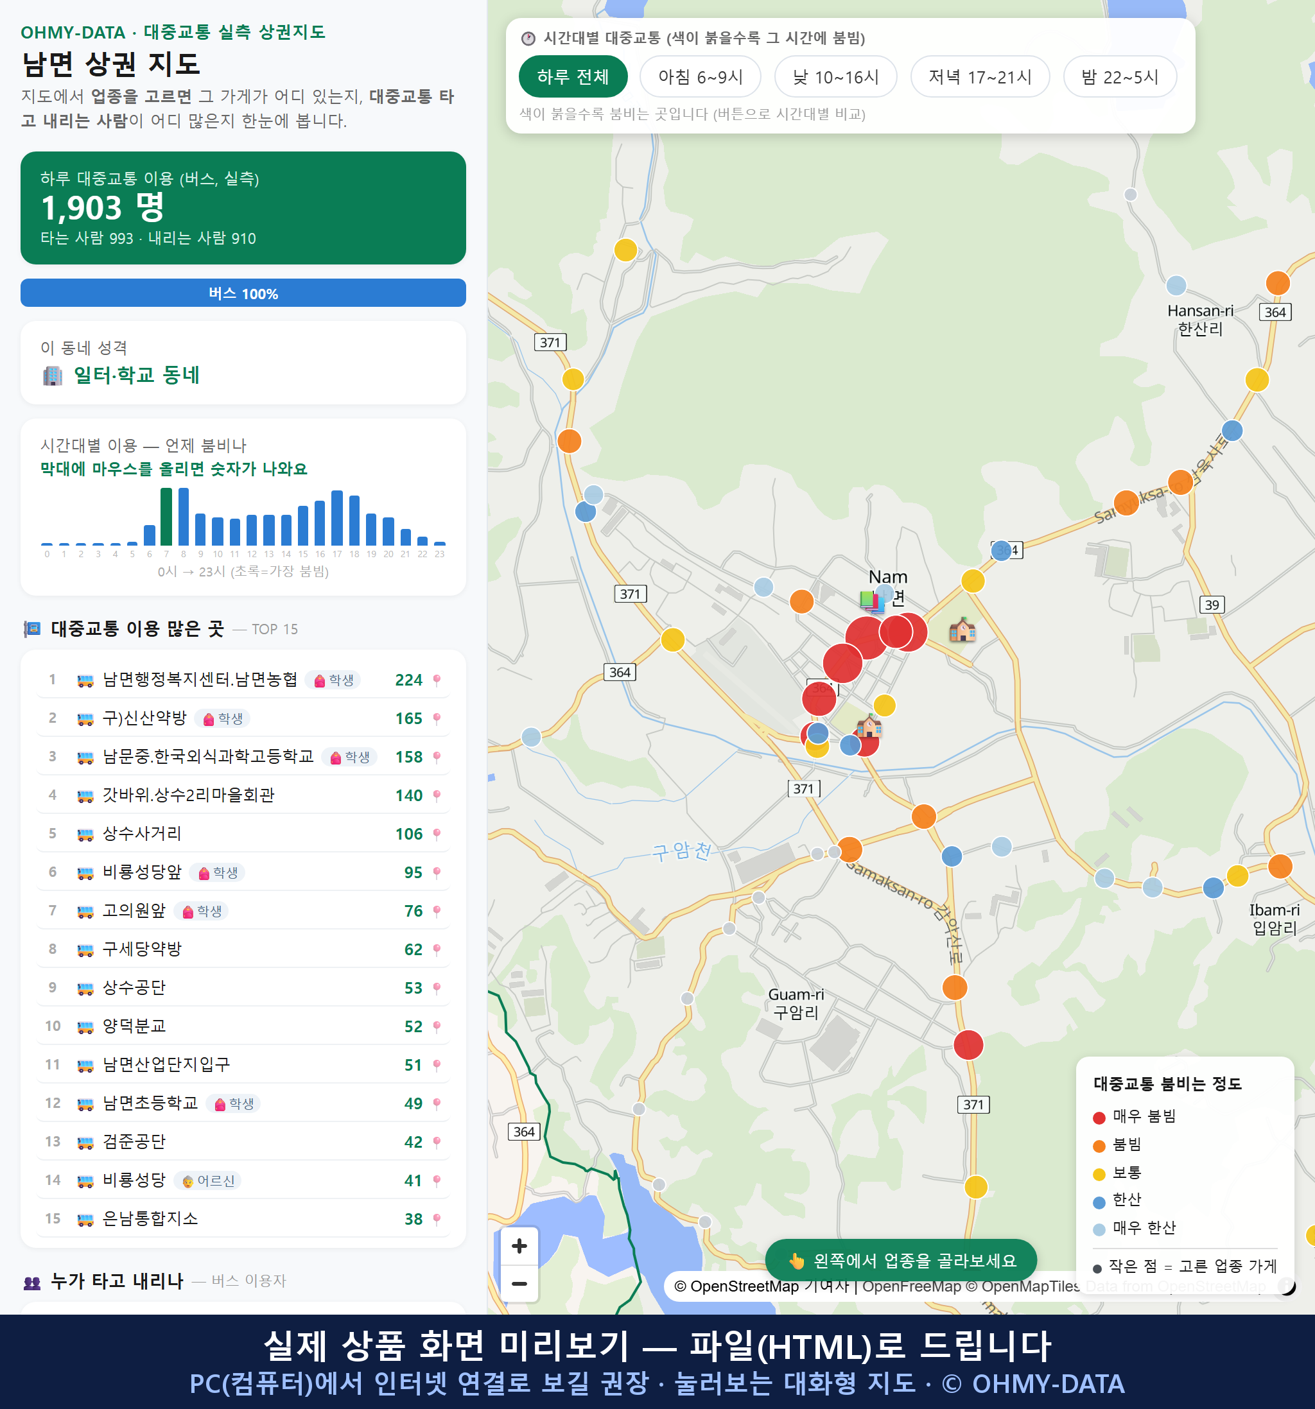Click the 붐빔 orange legend swatch
Screen dimensions: 1315x1409
point(1099,1146)
